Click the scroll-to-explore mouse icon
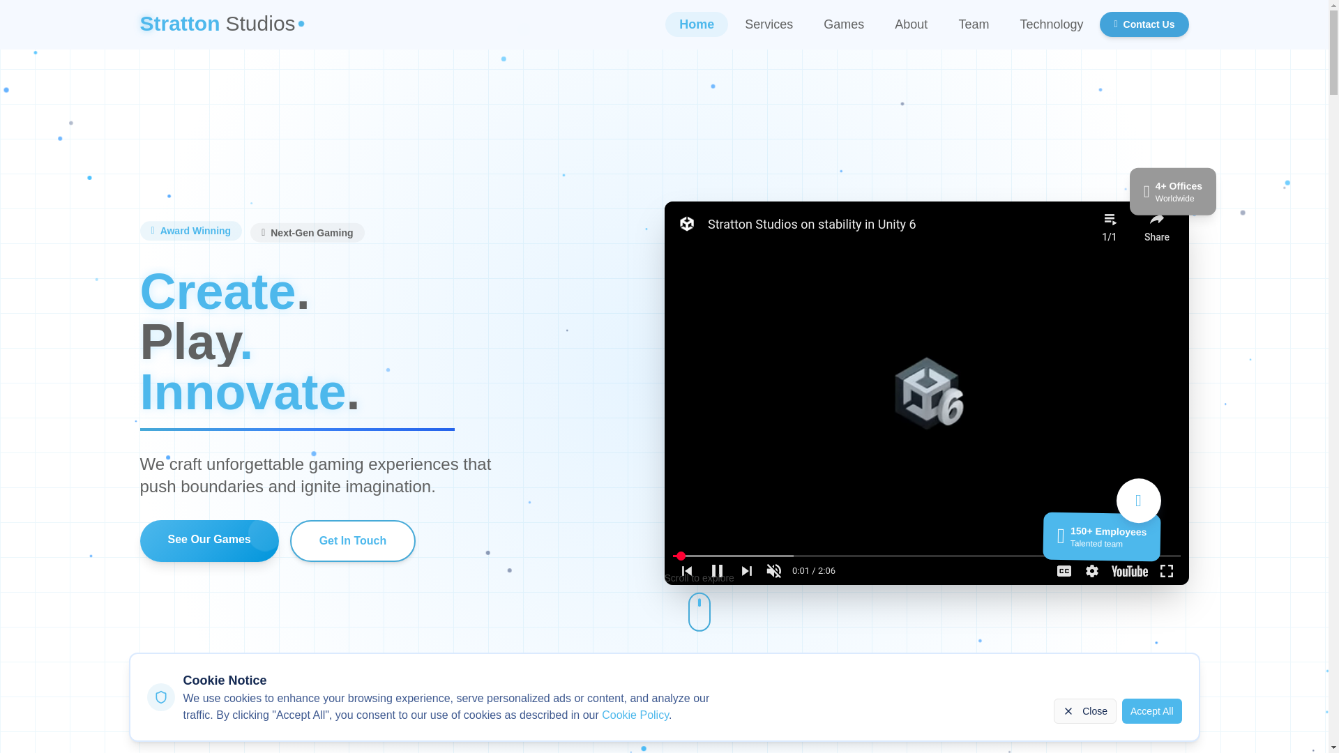 pos(699,612)
